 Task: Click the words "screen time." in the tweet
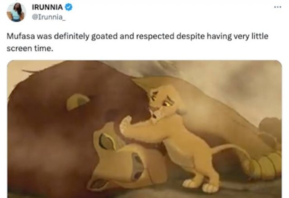coord(30,48)
